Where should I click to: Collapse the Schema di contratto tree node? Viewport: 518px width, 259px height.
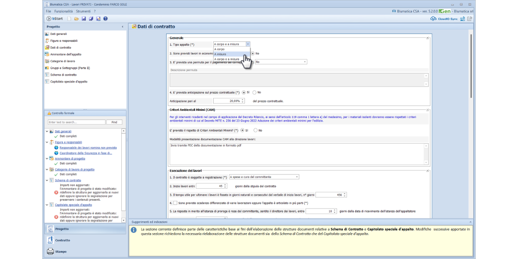[x=47, y=180]
